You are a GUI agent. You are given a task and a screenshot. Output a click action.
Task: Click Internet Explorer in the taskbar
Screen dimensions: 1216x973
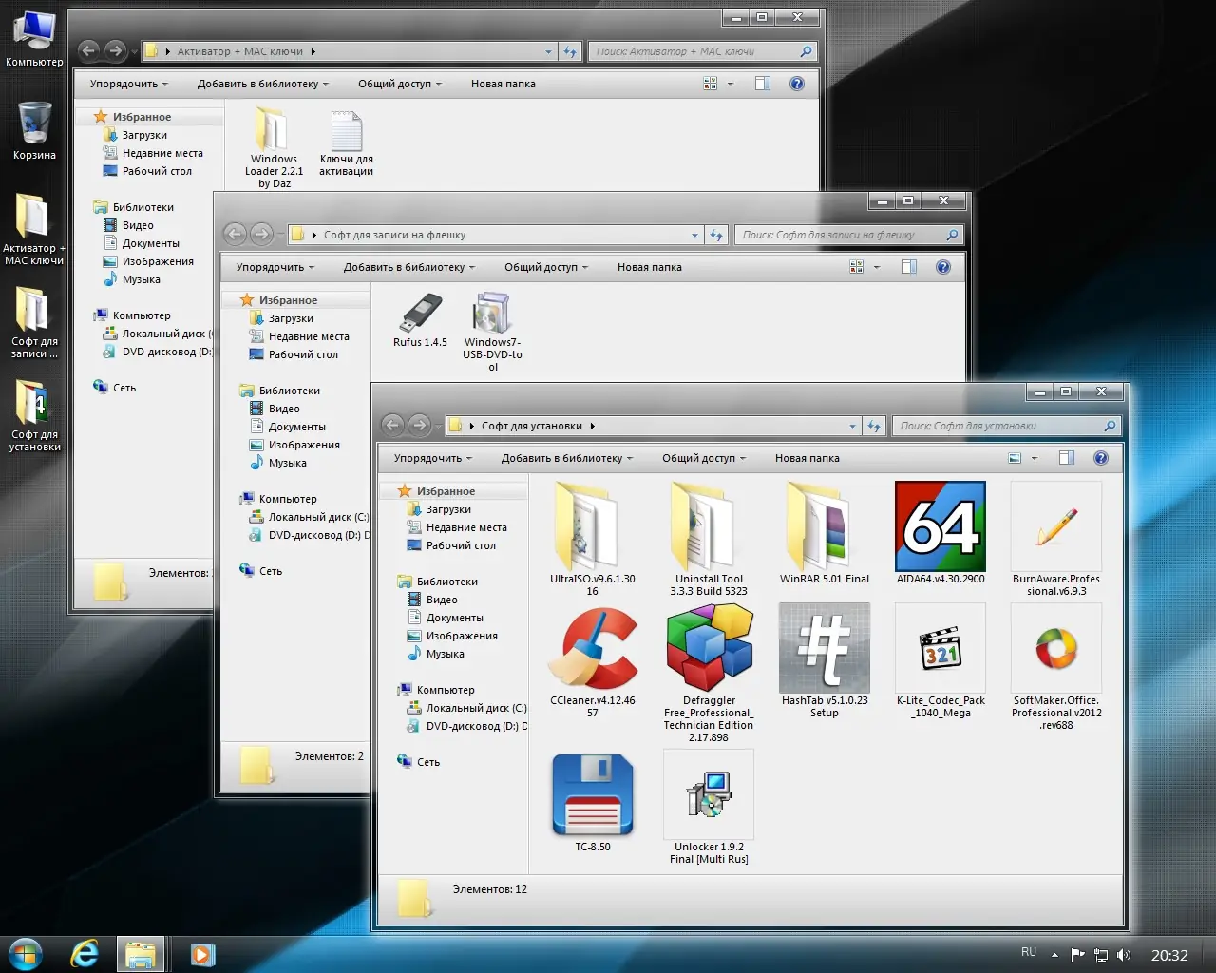click(x=85, y=953)
